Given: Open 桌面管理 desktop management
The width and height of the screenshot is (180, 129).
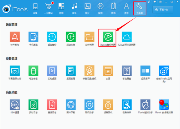Looking at the screenshot, I should [x=71, y=71].
